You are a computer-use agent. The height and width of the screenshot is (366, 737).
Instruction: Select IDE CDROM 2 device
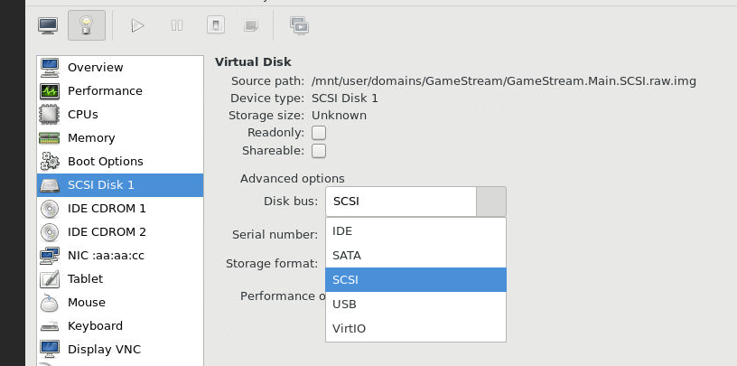click(120, 232)
